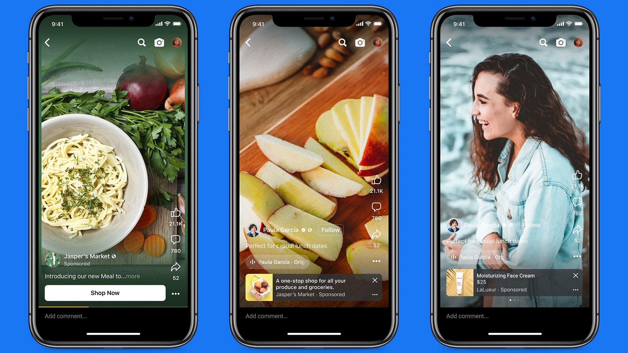Dismiss the LaLueur sponsored ad overlay
The width and height of the screenshot is (628, 353).
coord(576,275)
